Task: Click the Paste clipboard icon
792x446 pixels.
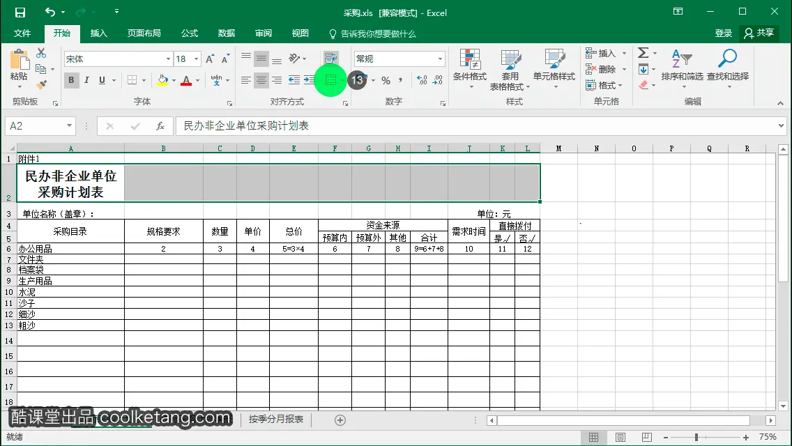Action: point(20,59)
